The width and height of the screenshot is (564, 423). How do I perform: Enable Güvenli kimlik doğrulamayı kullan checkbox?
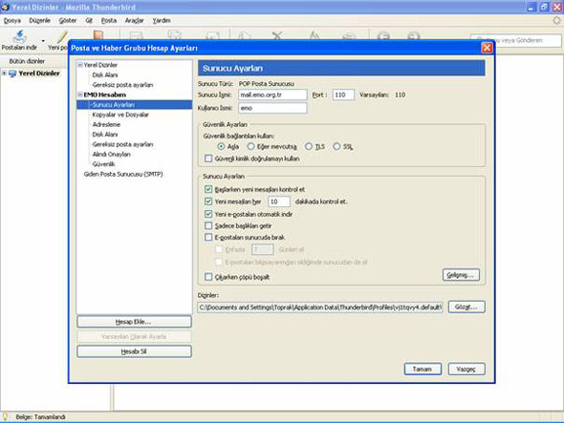click(x=208, y=159)
